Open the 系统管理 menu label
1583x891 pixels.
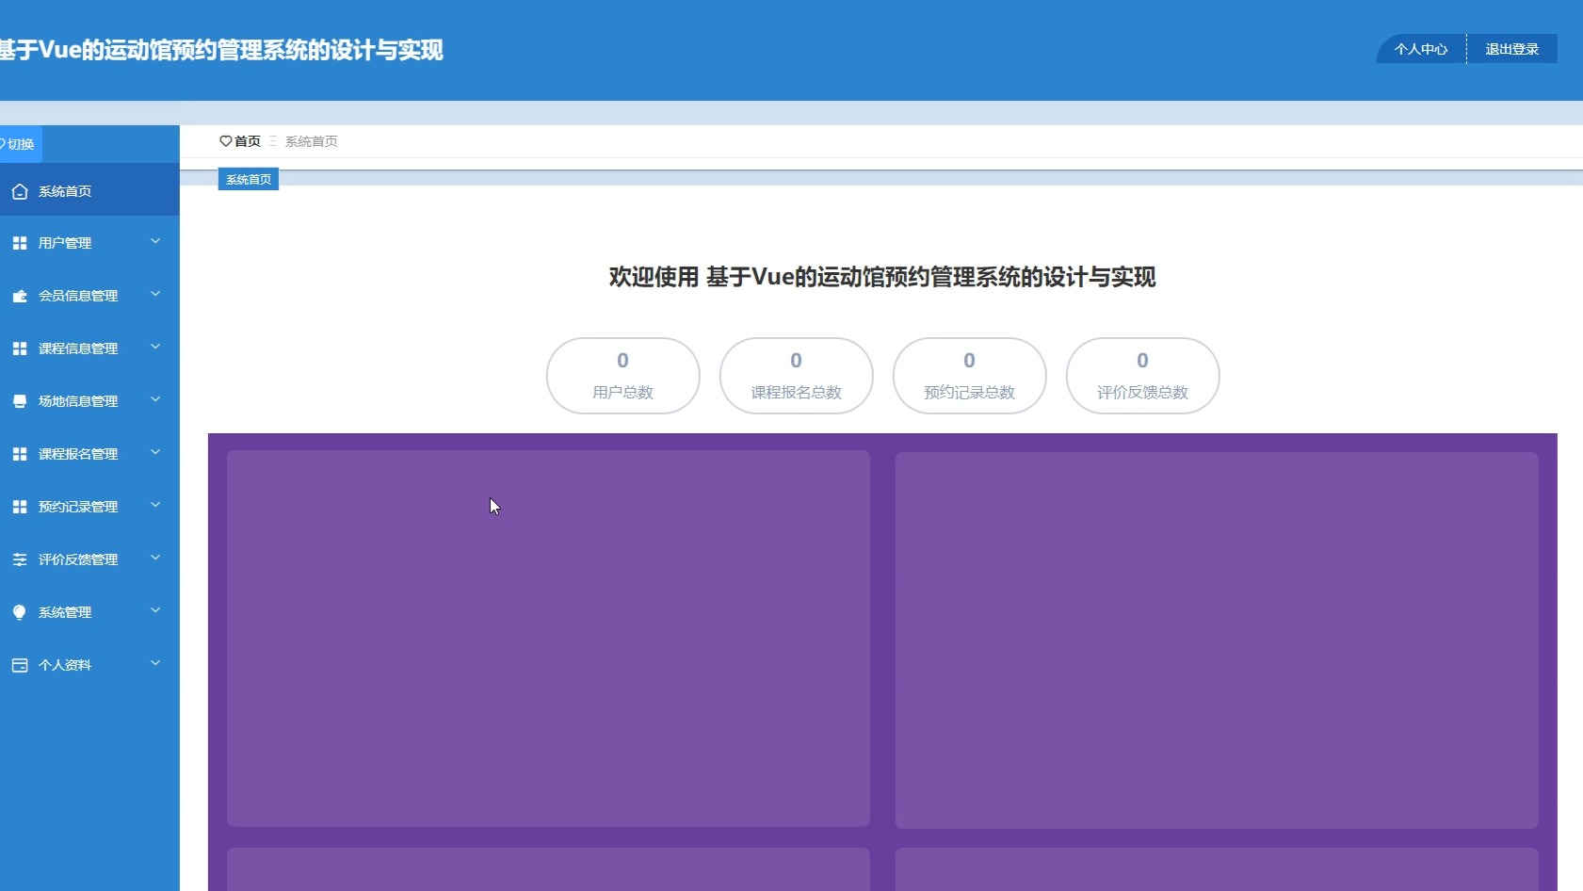pyautogui.click(x=65, y=612)
